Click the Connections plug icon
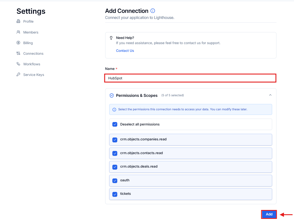This screenshot has width=294, height=222. pyautogui.click(x=18, y=54)
